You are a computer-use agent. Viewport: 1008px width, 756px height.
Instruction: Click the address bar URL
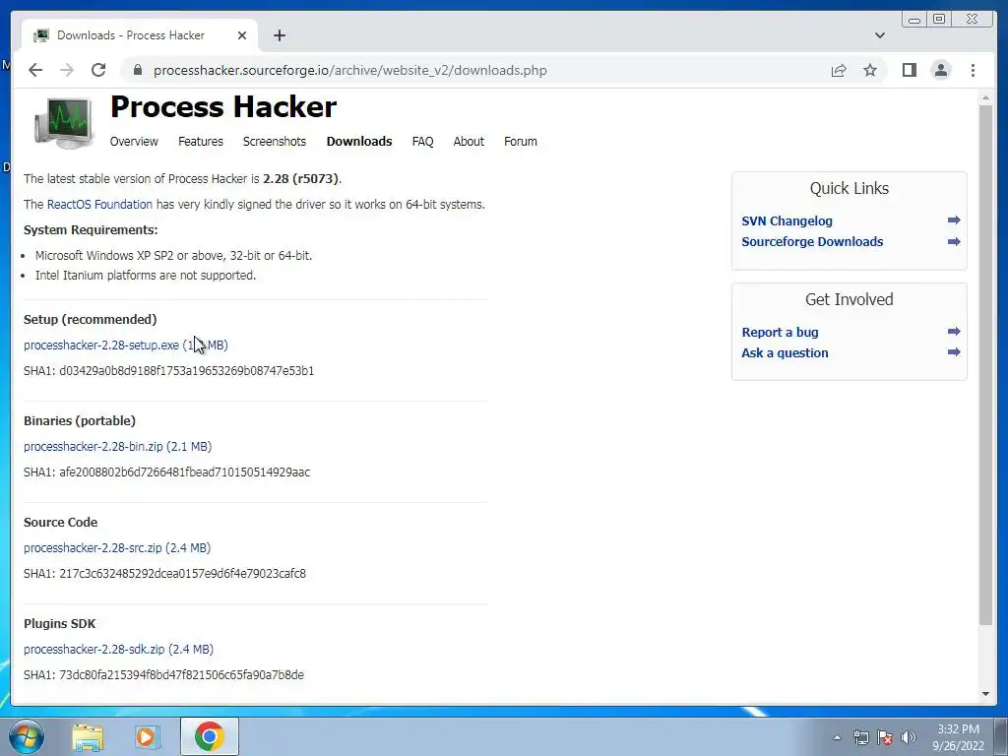click(x=349, y=70)
